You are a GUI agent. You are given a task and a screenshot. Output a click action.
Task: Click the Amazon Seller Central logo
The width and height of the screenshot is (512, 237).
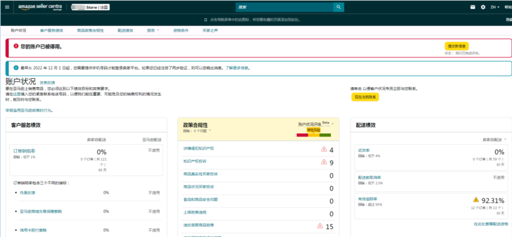tap(40, 7)
